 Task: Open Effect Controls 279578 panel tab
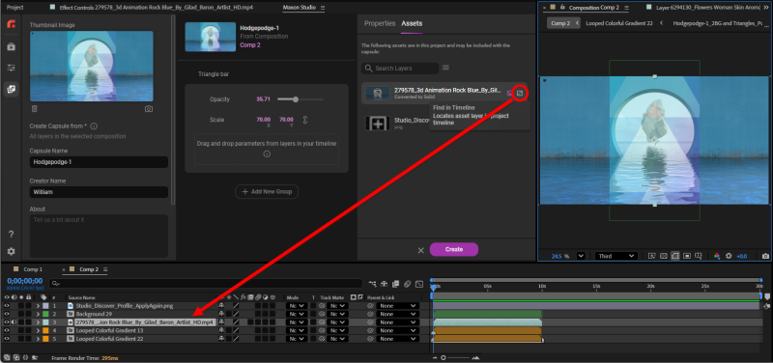(156, 8)
